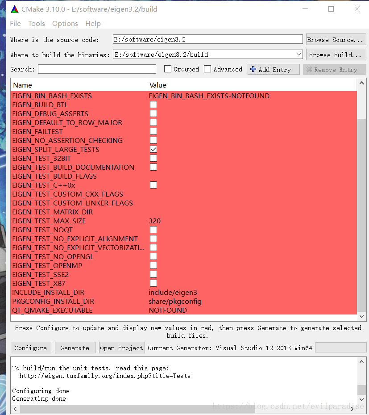The image size is (369, 415).
Task: Toggle EIGEN_TEST_NOQT checkbox
Action: pyautogui.click(x=153, y=230)
